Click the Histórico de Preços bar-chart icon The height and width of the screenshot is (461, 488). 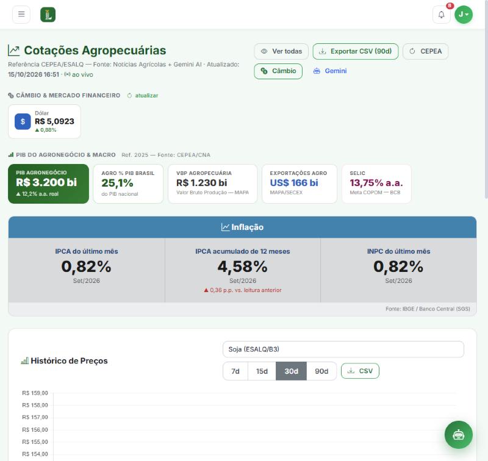click(x=25, y=361)
